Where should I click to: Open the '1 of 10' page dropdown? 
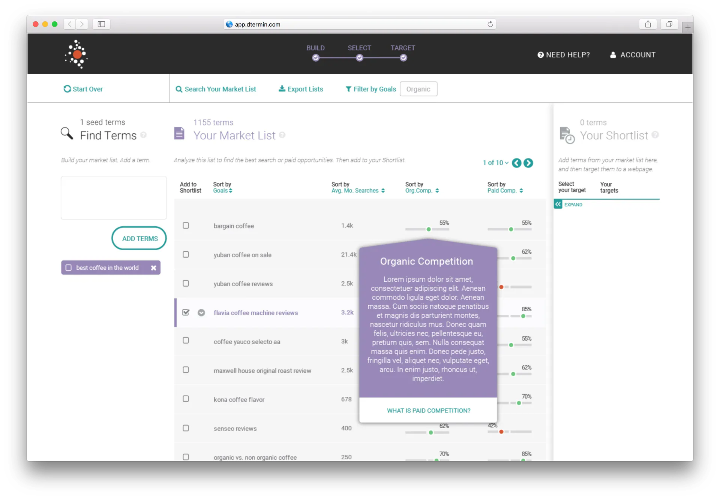[x=495, y=163]
